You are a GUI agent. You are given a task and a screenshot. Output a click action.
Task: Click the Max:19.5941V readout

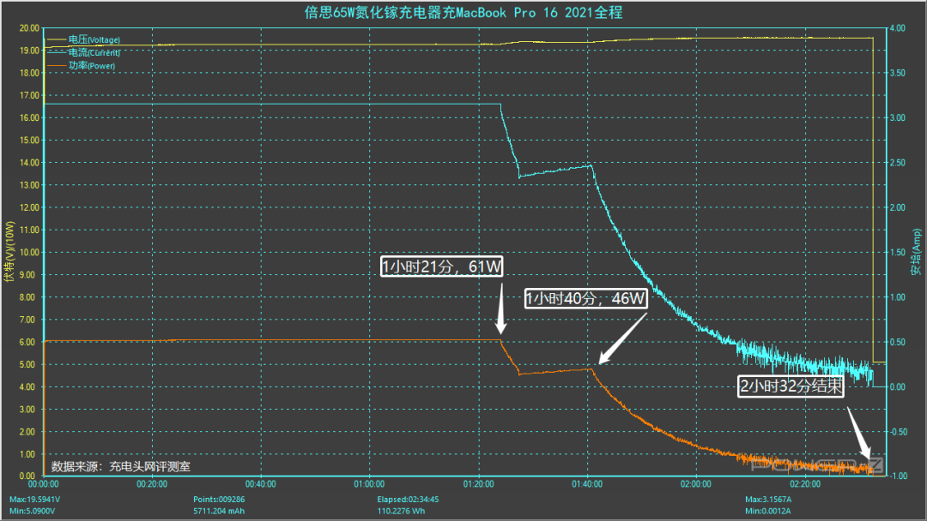coord(34,500)
